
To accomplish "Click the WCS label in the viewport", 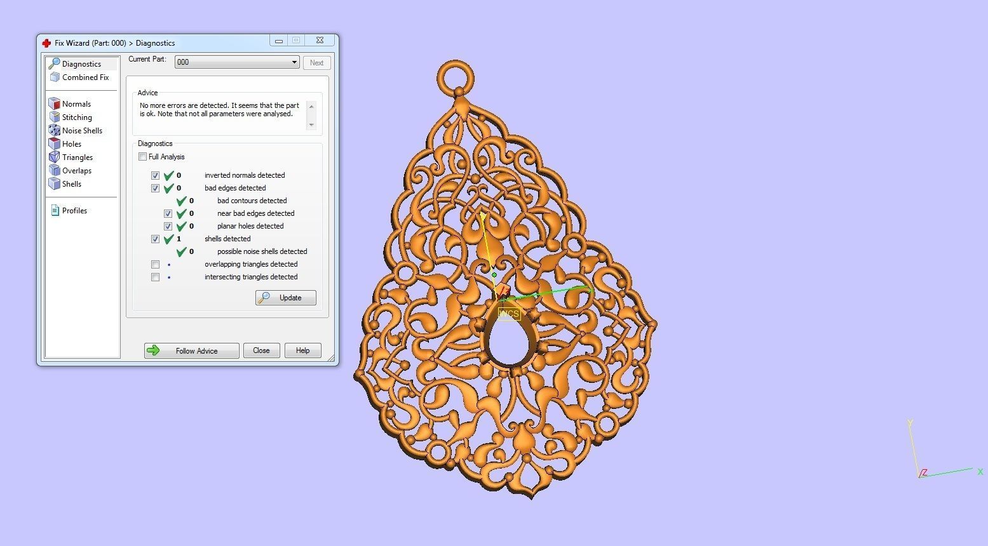I will coord(509,314).
